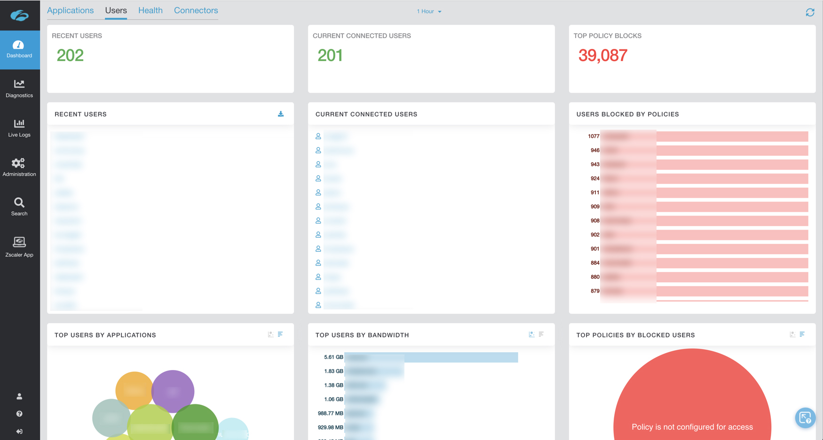Click the Zscaler cloud logo

click(x=20, y=15)
